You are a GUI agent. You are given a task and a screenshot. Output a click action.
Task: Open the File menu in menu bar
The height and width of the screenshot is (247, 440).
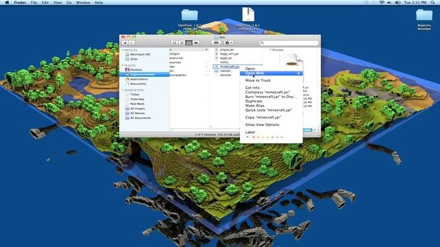point(34,3)
